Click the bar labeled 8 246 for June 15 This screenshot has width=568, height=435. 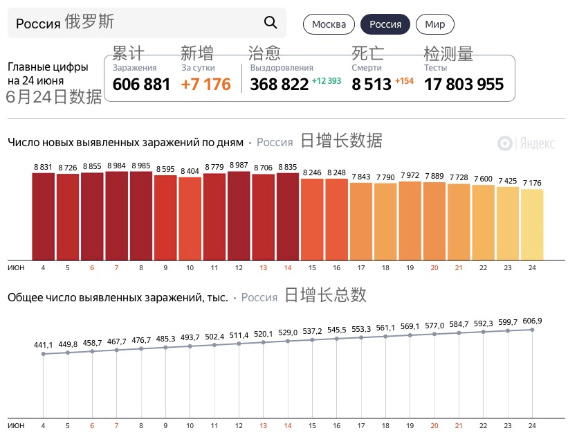311,218
